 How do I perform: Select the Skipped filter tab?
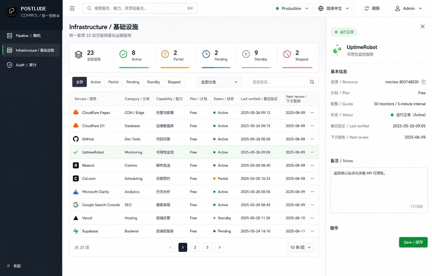click(x=174, y=82)
